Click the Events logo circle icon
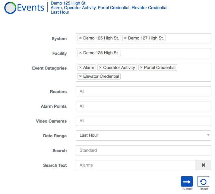This screenshot has height=194, width=215. pyautogui.click(x=10, y=8)
